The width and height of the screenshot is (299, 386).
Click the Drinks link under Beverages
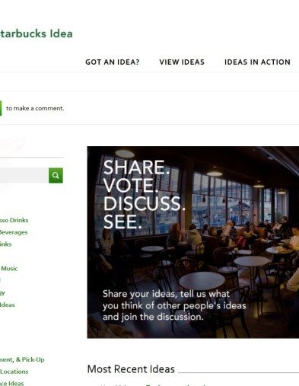(5, 244)
